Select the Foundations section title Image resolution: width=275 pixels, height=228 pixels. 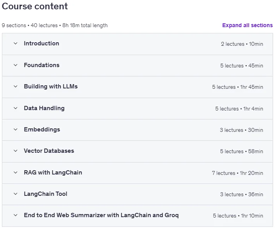tap(42, 65)
